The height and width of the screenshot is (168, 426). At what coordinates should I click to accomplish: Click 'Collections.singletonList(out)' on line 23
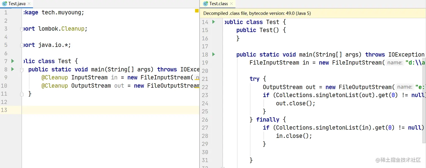pos(325,95)
